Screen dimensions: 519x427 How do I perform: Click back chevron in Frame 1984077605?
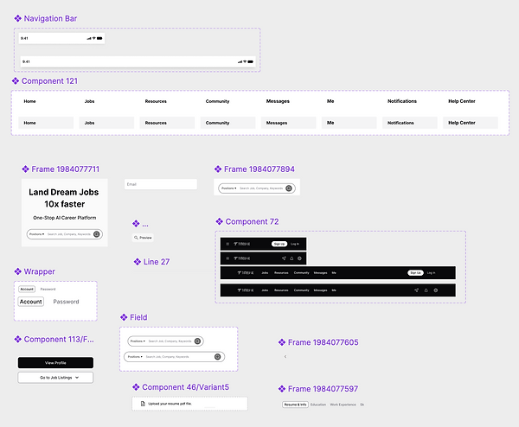pyautogui.click(x=285, y=356)
